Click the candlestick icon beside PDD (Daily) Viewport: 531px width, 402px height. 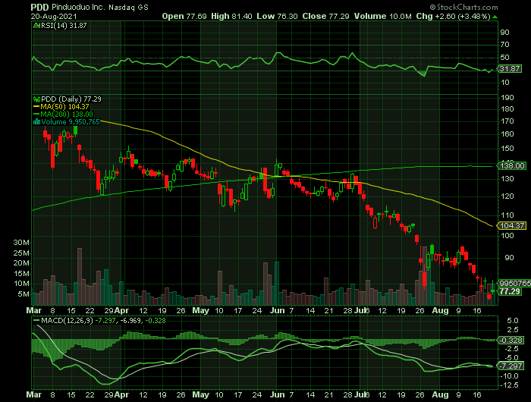click(x=36, y=99)
